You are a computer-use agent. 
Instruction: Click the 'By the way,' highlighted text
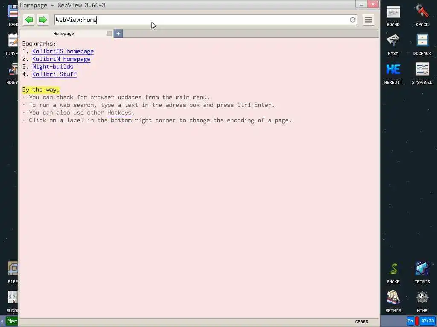(41, 90)
